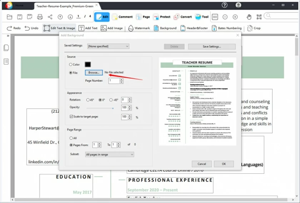The image size is (300, 203).
Task: Open the Saved Settings dropdown
Action: (108, 46)
